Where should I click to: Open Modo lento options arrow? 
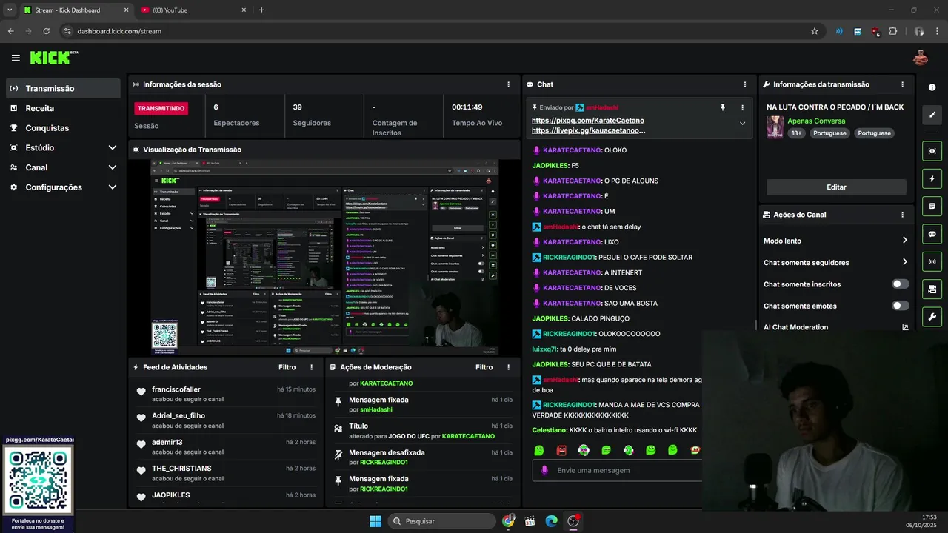click(904, 241)
